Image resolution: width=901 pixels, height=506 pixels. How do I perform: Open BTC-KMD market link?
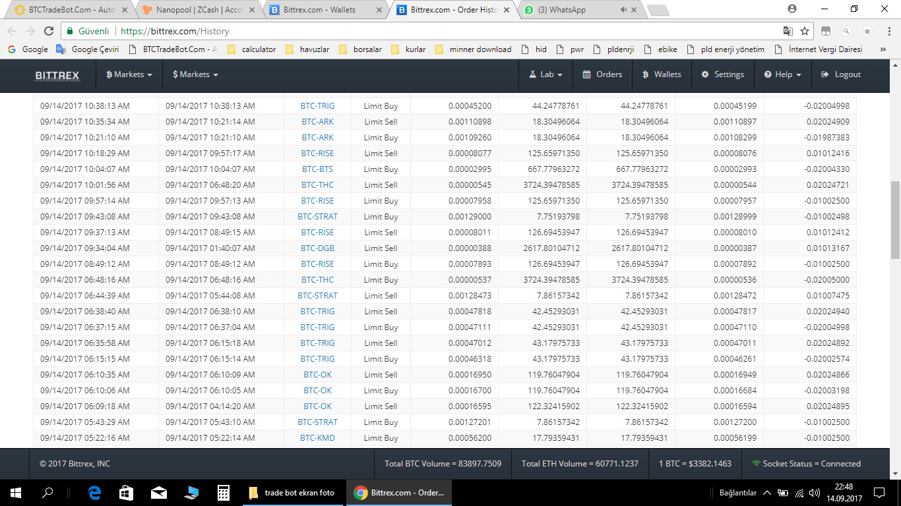317,438
